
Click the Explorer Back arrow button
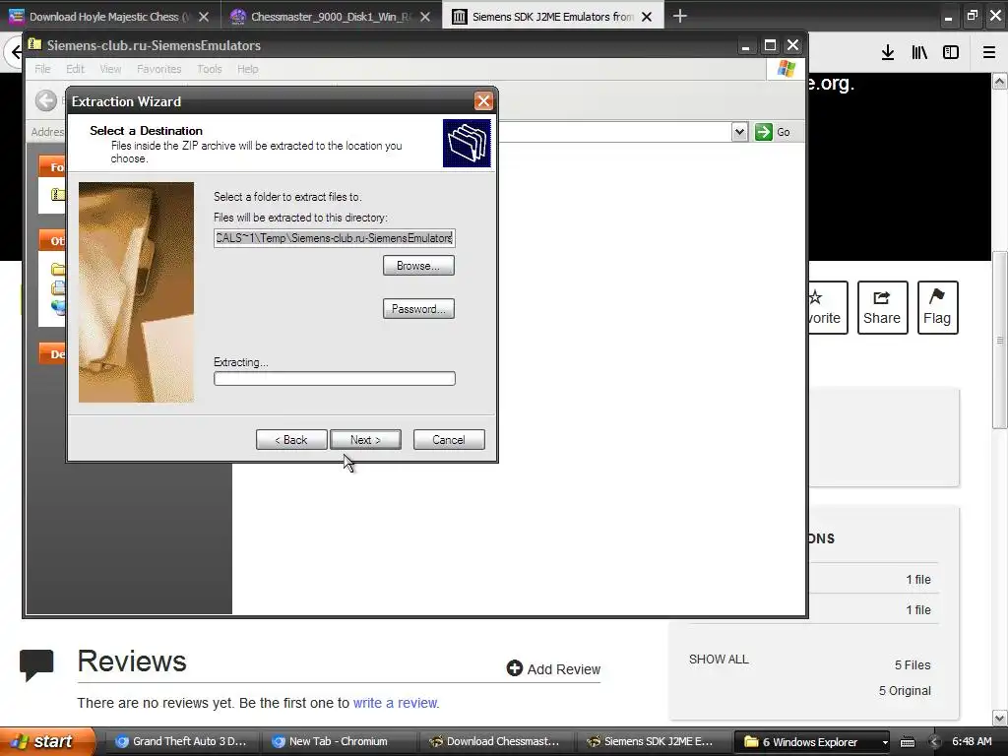pyautogui.click(x=45, y=100)
